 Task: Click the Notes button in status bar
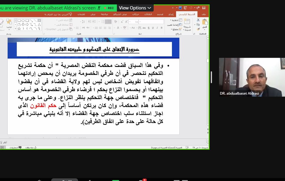[31, 147]
